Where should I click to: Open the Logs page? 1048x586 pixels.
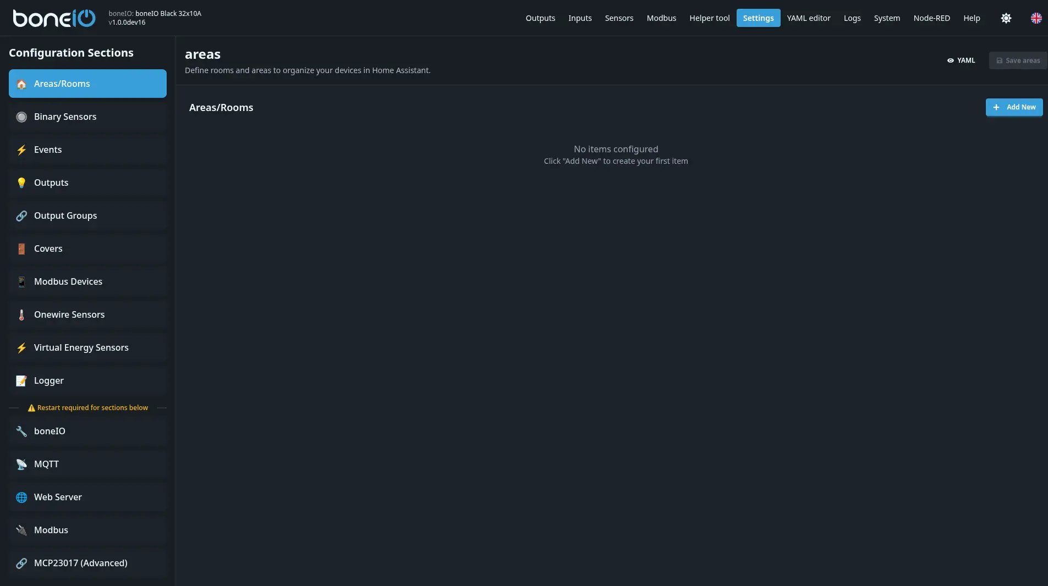click(x=852, y=18)
